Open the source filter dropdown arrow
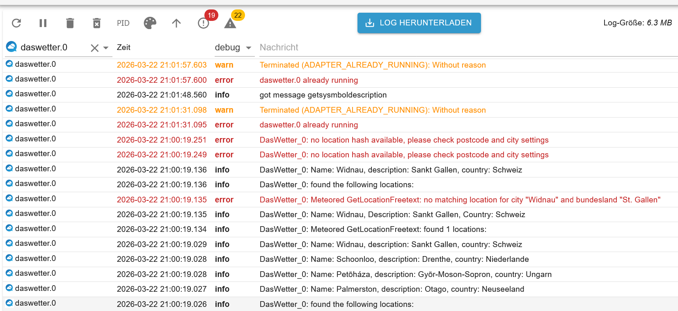Screen dimensions: 678x311 click(x=106, y=48)
